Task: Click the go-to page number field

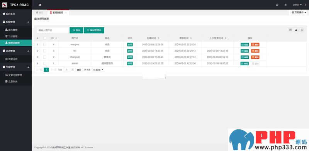Action: point(67,70)
